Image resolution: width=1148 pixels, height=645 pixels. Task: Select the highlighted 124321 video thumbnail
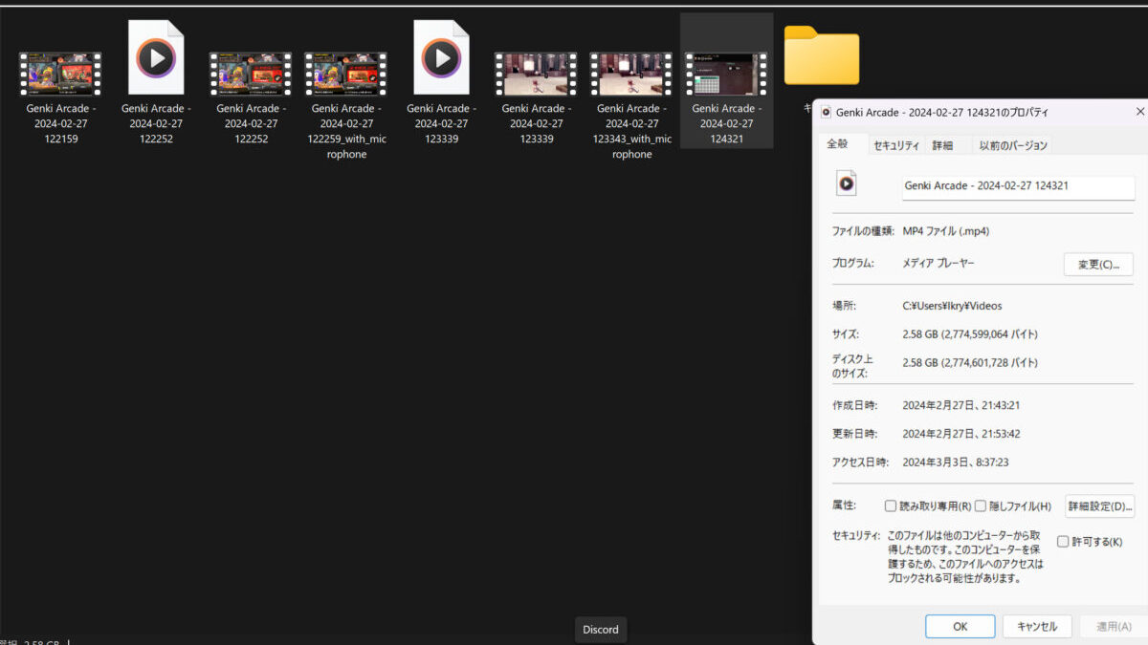pyautogui.click(x=726, y=74)
